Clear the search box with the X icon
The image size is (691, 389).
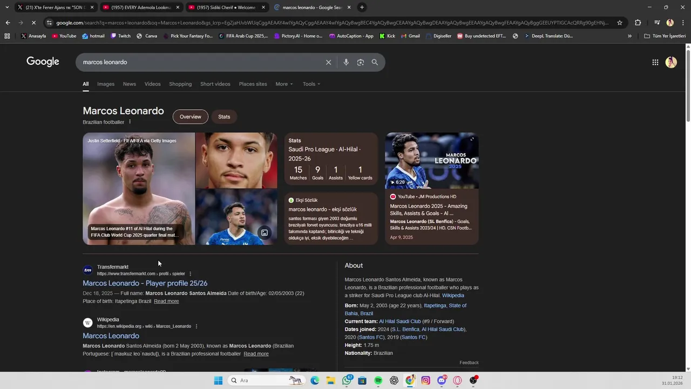click(x=328, y=62)
